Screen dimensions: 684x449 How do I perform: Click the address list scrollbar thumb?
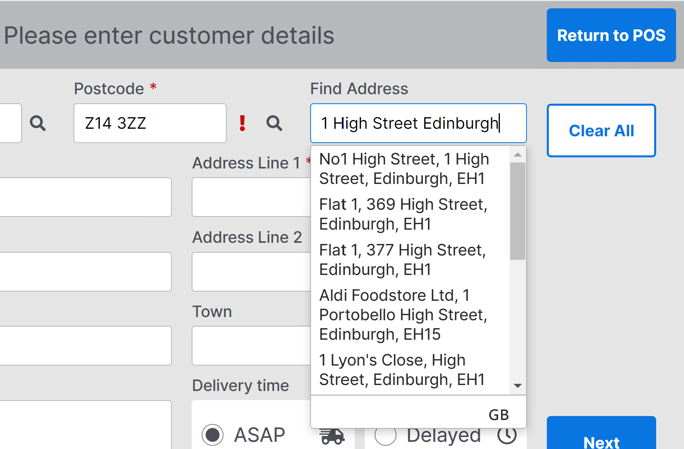517,211
